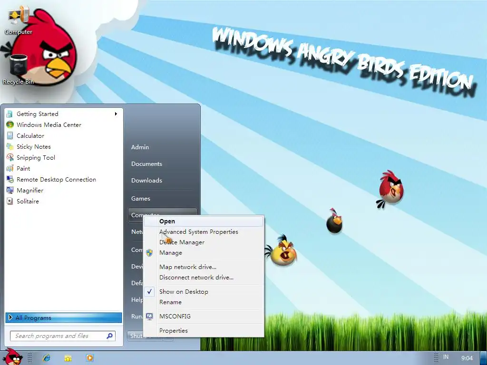The width and height of the screenshot is (487, 365).
Task: Click the Calculator icon
Action: tap(10, 135)
